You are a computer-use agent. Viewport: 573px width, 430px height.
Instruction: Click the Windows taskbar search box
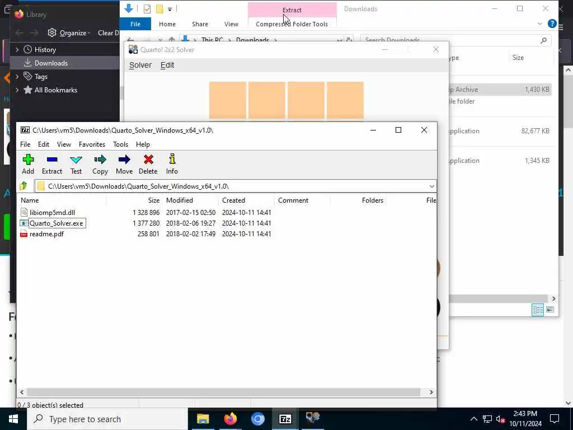tap(107, 419)
